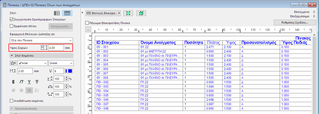Click the text height 2.00 field
This screenshot has height=114, width=319.
point(25,71)
